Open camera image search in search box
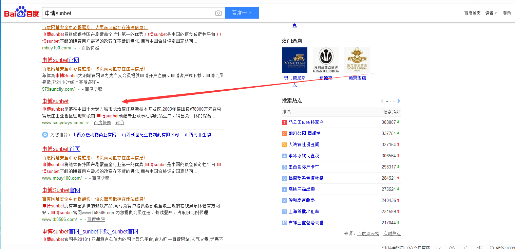Viewport: 515px width, 249px height. pyautogui.click(x=218, y=13)
